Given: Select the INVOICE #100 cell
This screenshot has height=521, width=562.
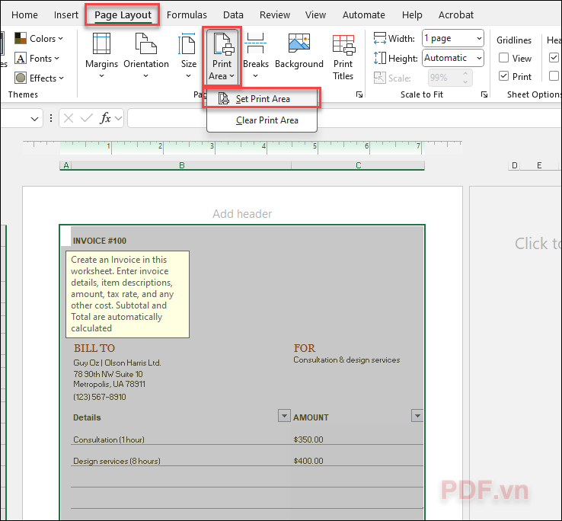Looking at the screenshot, I should (100, 241).
